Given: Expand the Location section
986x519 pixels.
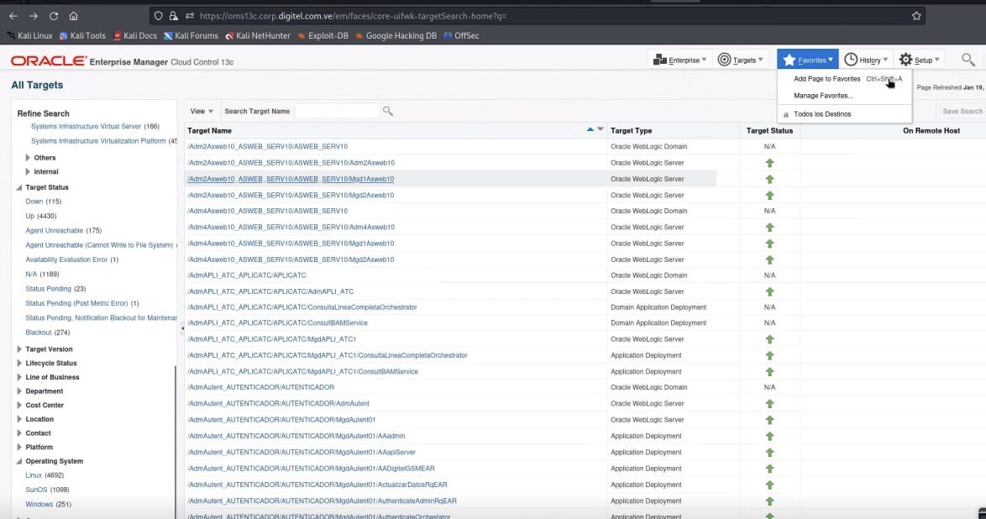Looking at the screenshot, I should (x=19, y=419).
